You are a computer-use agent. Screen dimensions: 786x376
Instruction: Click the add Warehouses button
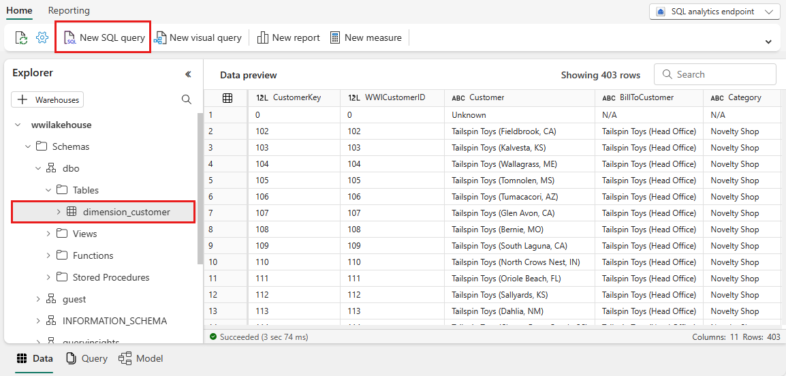tap(48, 100)
